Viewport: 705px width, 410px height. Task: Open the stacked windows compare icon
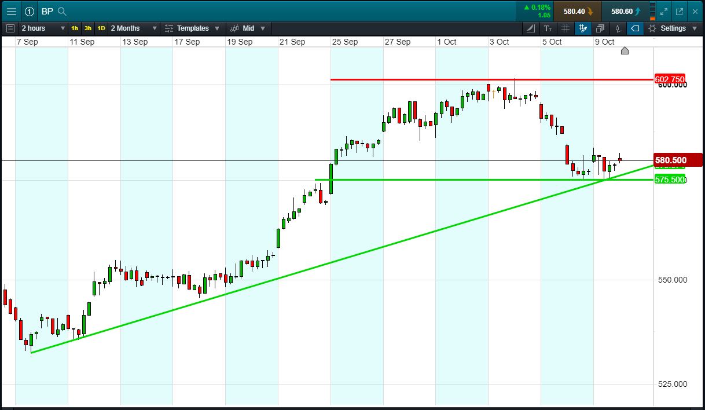[x=600, y=28]
